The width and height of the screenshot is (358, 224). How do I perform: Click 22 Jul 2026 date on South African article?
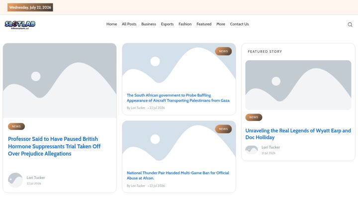(157, 108)
